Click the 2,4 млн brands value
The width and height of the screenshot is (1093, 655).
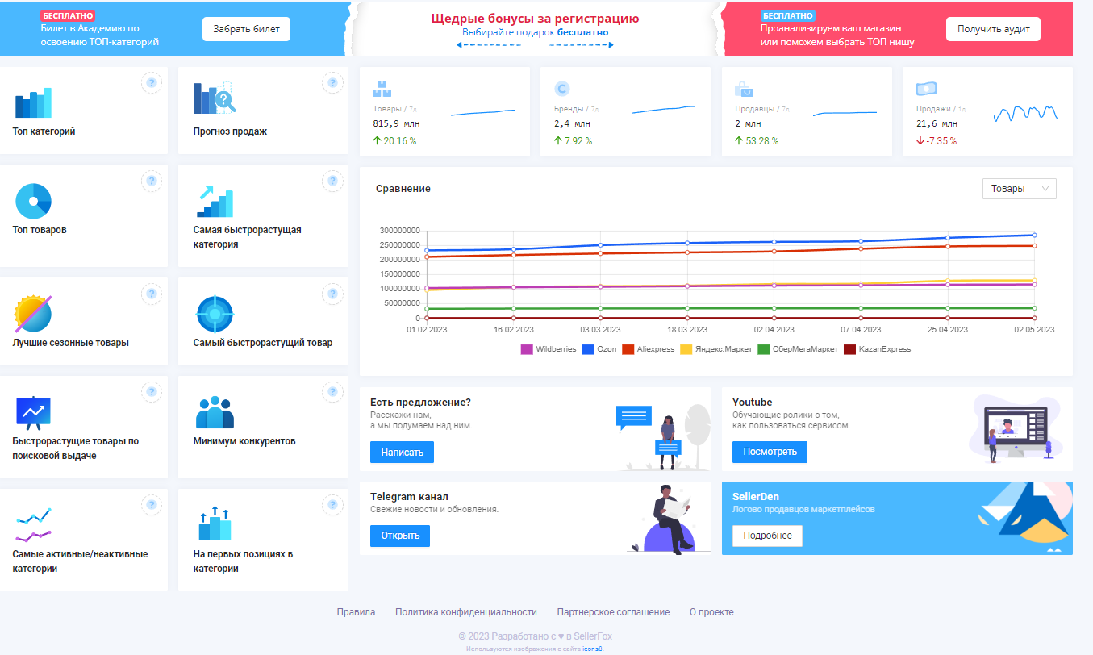(572, 123)
